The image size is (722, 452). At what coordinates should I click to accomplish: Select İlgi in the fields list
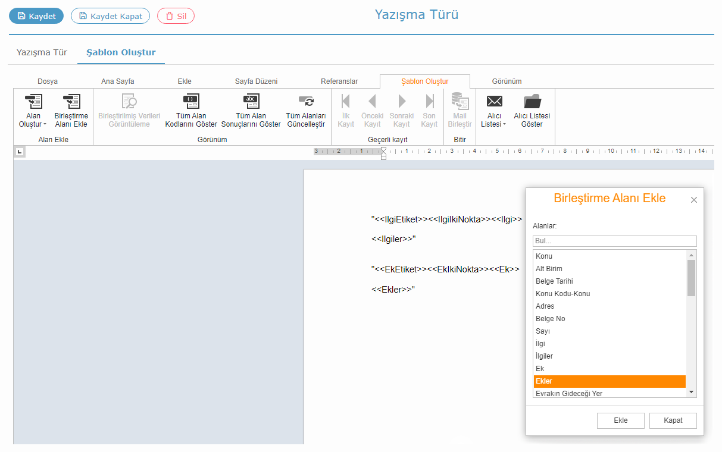(610, 344)
